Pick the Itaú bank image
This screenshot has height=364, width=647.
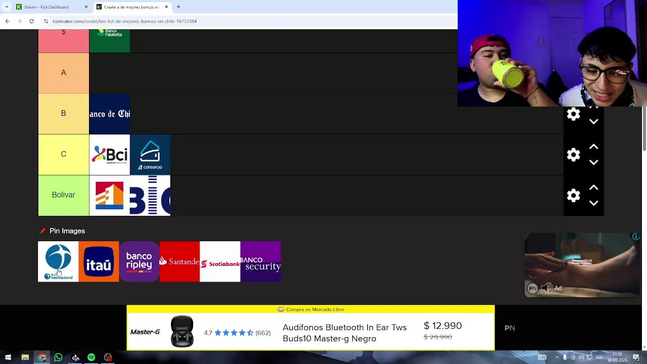click(99, 261)
